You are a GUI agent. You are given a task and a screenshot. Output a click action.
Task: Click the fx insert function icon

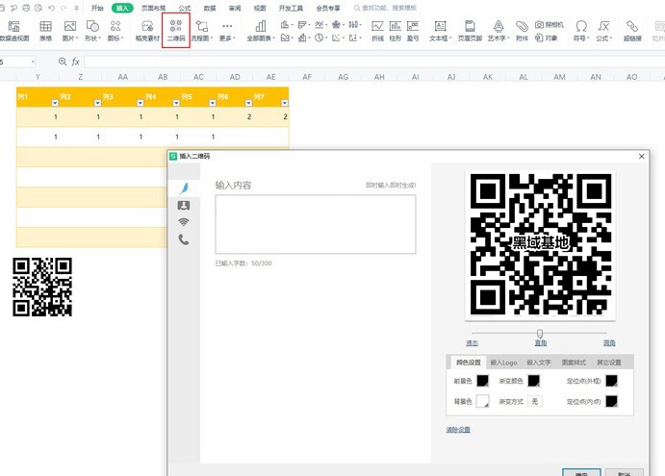click(75, 62)
